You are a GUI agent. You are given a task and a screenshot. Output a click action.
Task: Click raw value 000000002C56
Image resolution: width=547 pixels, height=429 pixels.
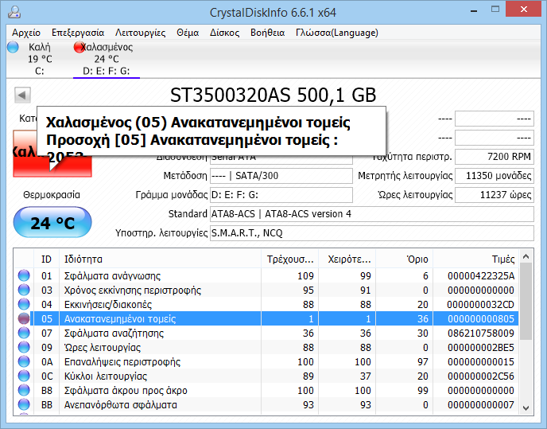tap(481, 376)
